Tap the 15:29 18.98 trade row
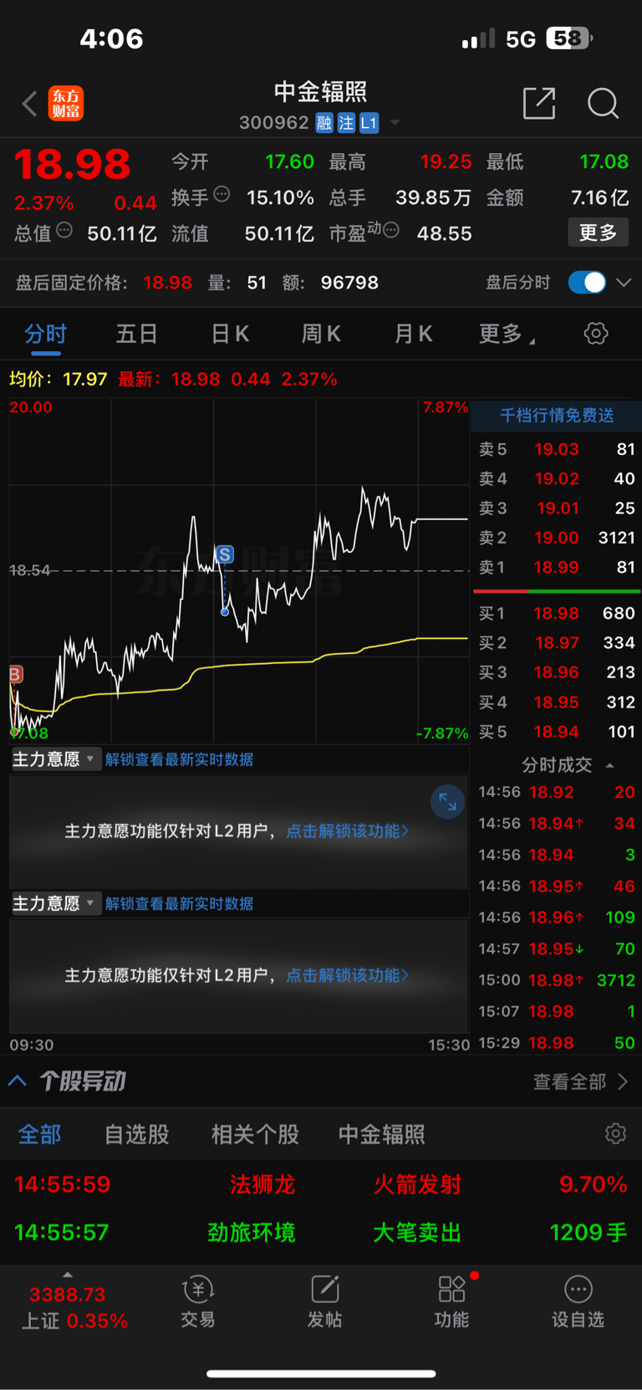The image size is (642, 1390). coord(557,1043)
